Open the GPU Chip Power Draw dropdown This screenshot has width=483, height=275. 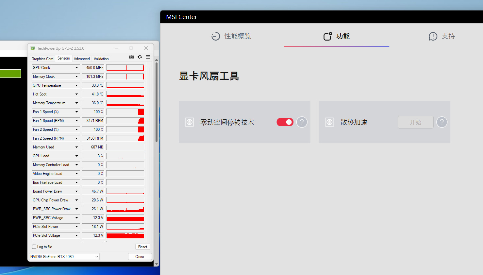tap(76, 200)
